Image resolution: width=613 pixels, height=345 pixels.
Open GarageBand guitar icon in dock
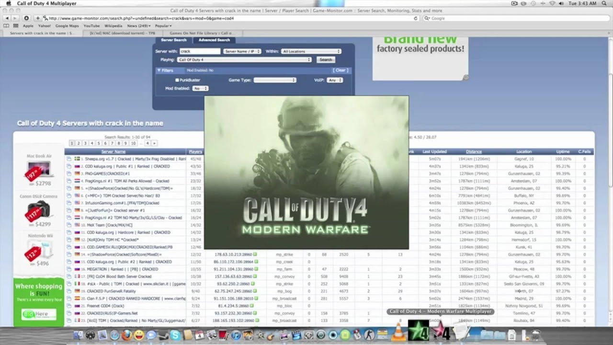pos(271,335)
